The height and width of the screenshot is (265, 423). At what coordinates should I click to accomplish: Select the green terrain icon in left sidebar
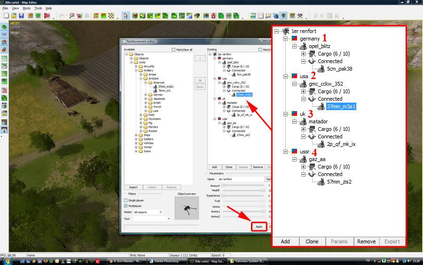[4, 27]
